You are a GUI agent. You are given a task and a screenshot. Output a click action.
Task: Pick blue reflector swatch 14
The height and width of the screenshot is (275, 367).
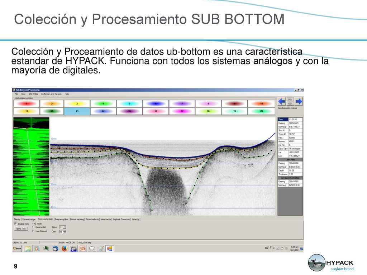103,111
